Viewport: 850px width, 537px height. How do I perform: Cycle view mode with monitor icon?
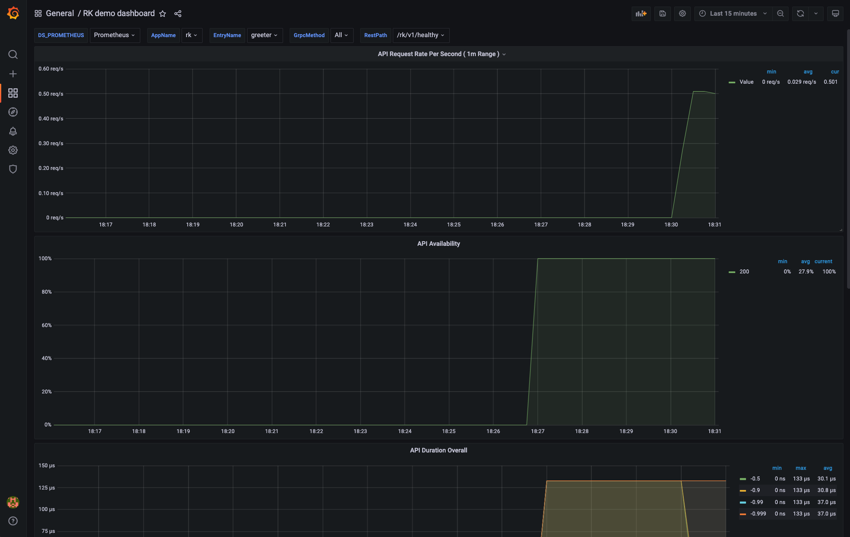835,14
